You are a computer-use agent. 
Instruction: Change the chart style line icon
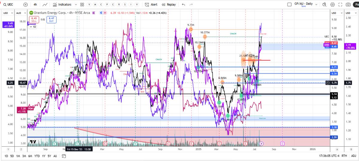(x=45, y=4)
